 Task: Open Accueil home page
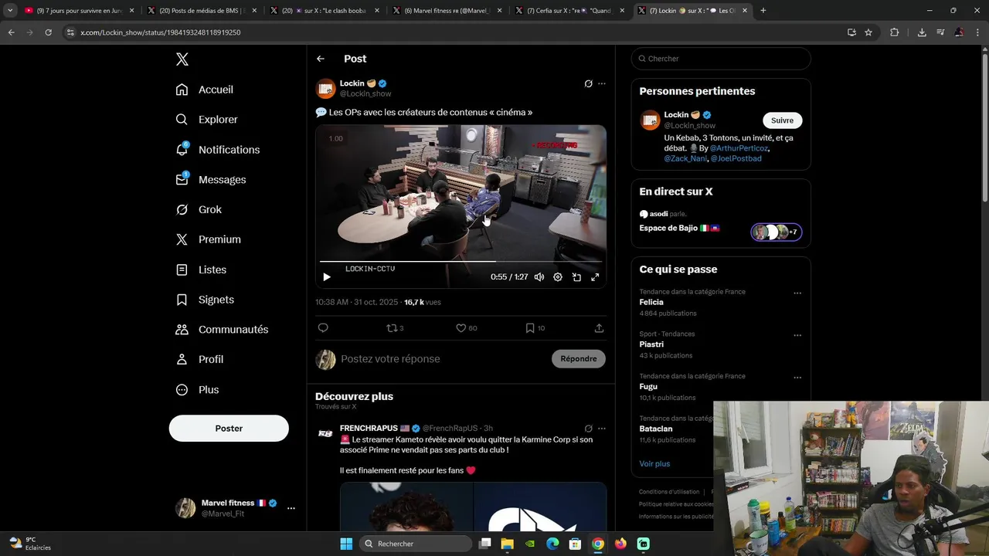click(x=205, y=90)
